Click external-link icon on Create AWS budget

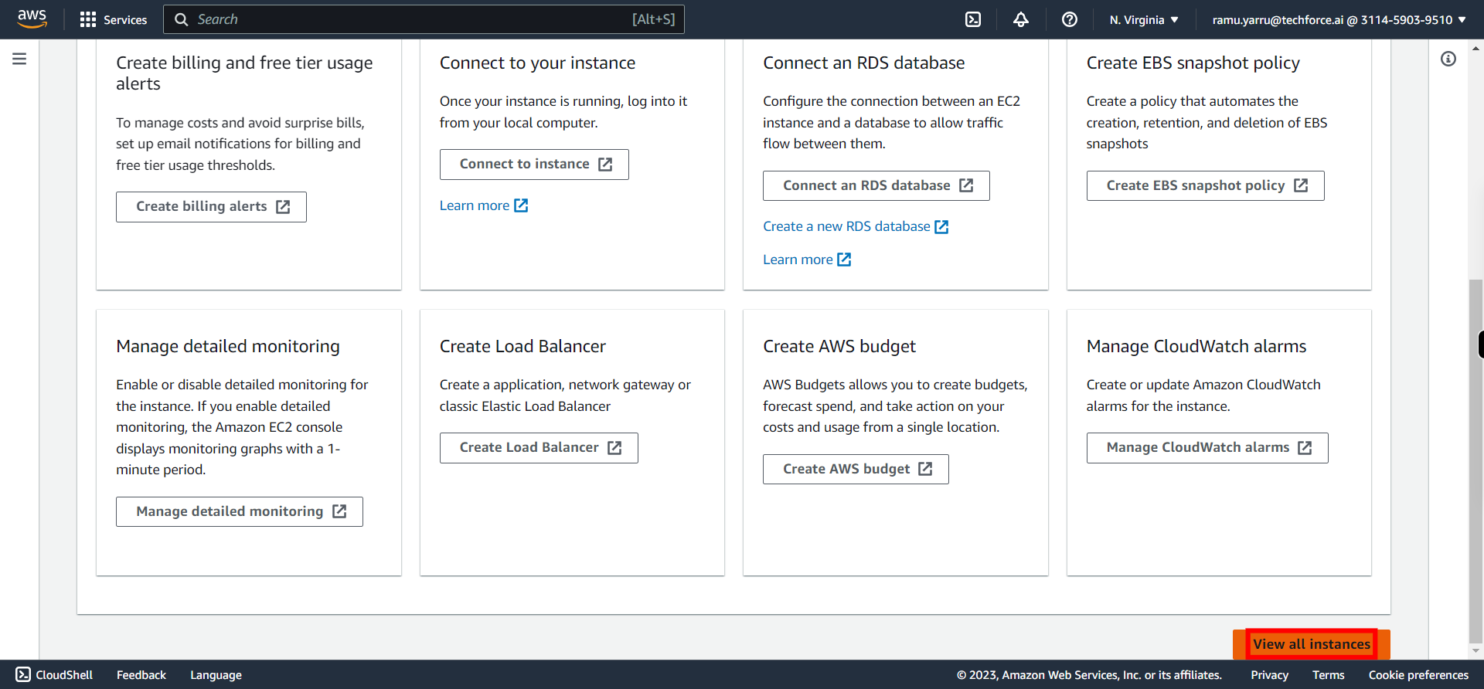click(x=925, y=469)
